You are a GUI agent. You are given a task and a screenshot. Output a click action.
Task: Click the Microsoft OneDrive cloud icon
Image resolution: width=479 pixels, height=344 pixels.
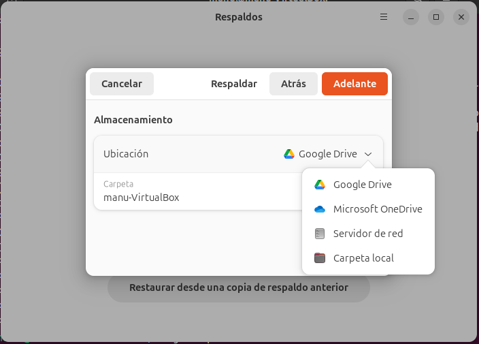[320, 209]
